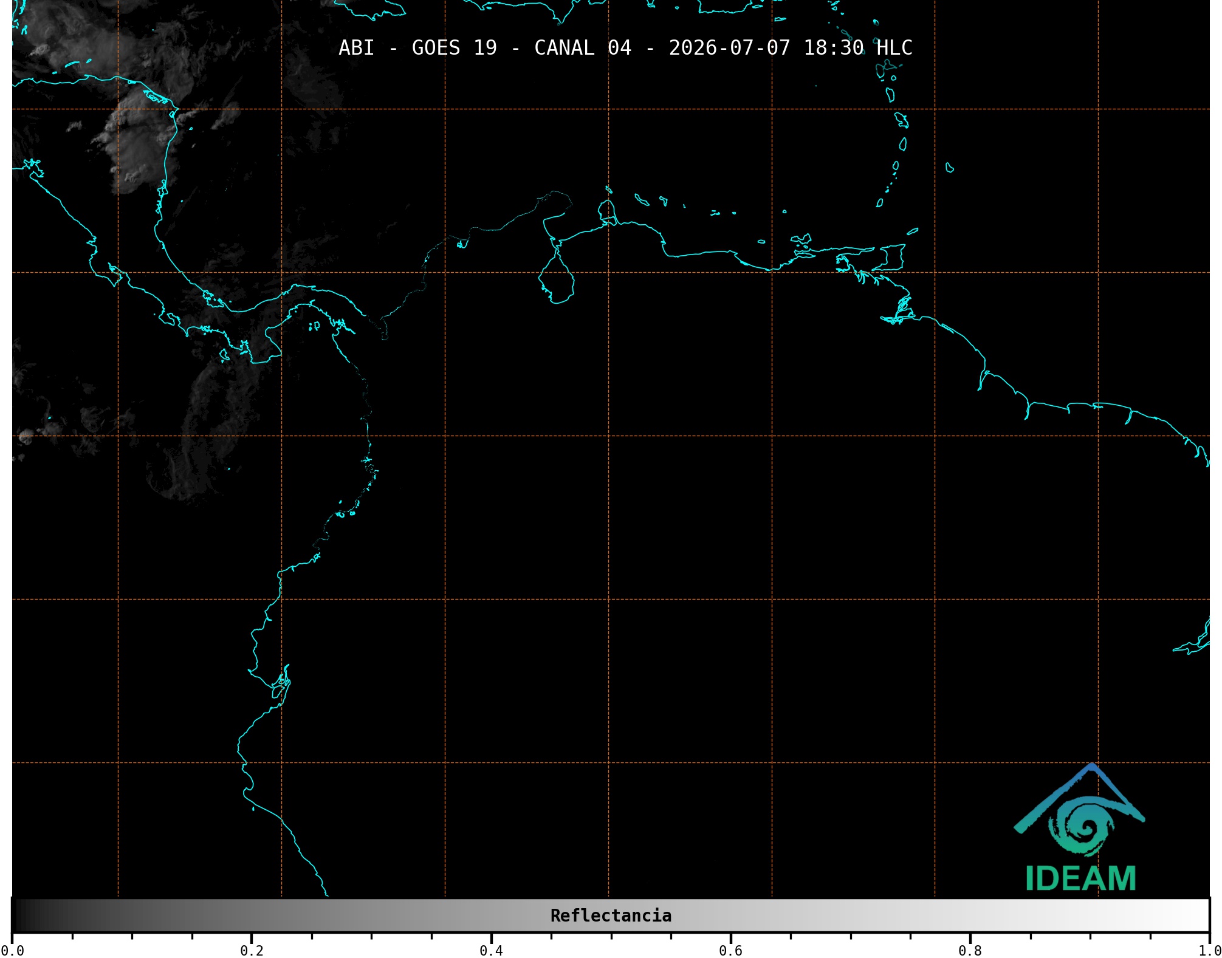1222x958 pixels.
Task: Click the colorbar tick label 0.2
Action: [x=252, y=951]
